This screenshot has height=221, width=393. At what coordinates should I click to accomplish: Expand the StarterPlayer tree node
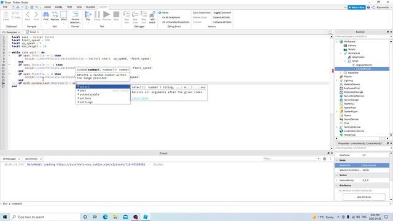[337, 112]
